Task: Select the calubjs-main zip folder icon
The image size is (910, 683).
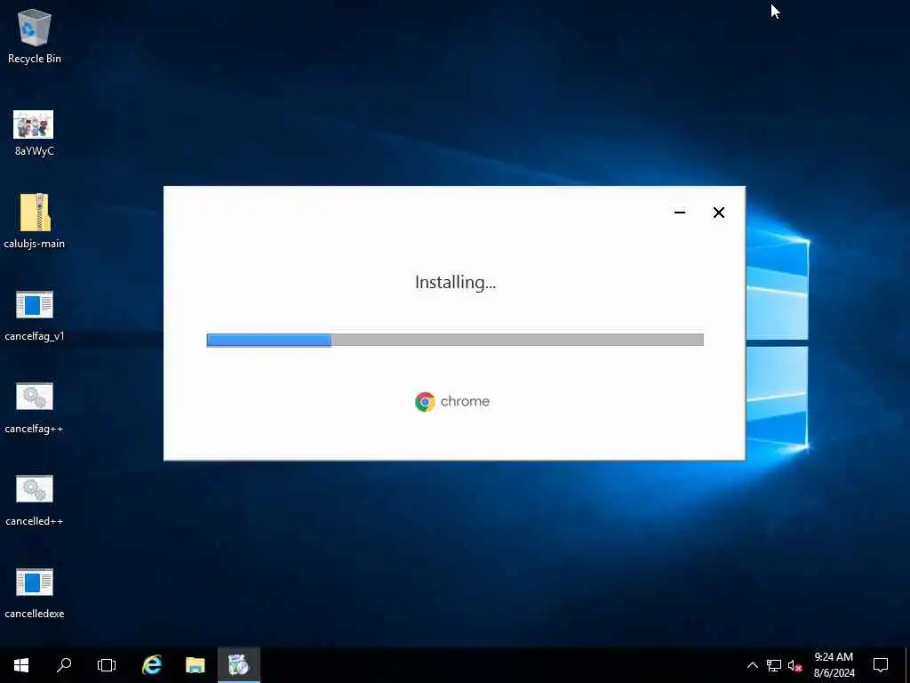Action: pyautogui.click(x=35, y=221)
